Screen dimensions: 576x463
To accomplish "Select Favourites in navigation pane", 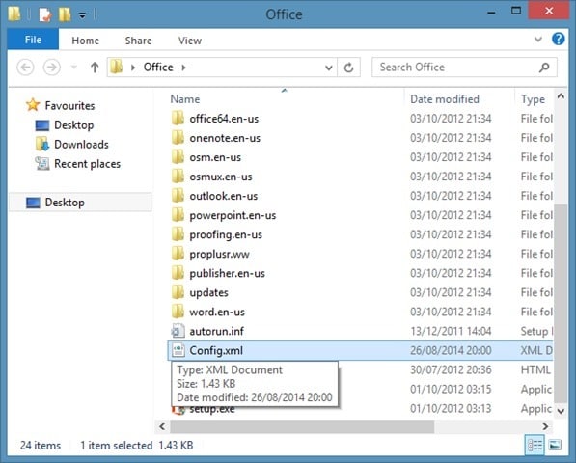I will (69, 106).
